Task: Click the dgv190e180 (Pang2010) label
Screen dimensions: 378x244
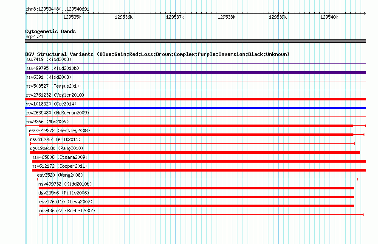Action: (x=56, y=148)
